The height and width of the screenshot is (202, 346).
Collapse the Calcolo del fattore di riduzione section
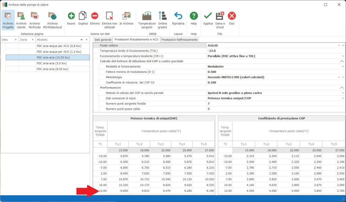pyautogui.click(x=342, y=61)
